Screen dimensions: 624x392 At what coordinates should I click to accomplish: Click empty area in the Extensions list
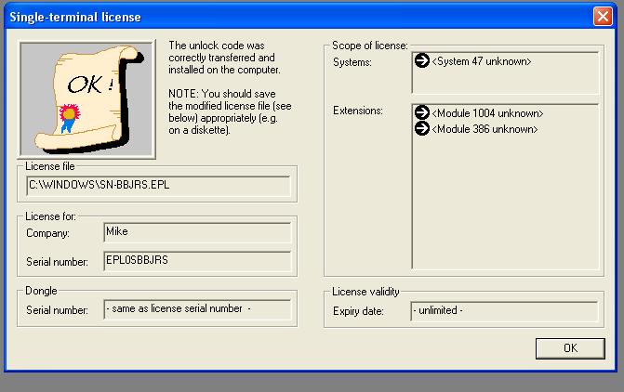pyautogui.click(x=505, y=204)
